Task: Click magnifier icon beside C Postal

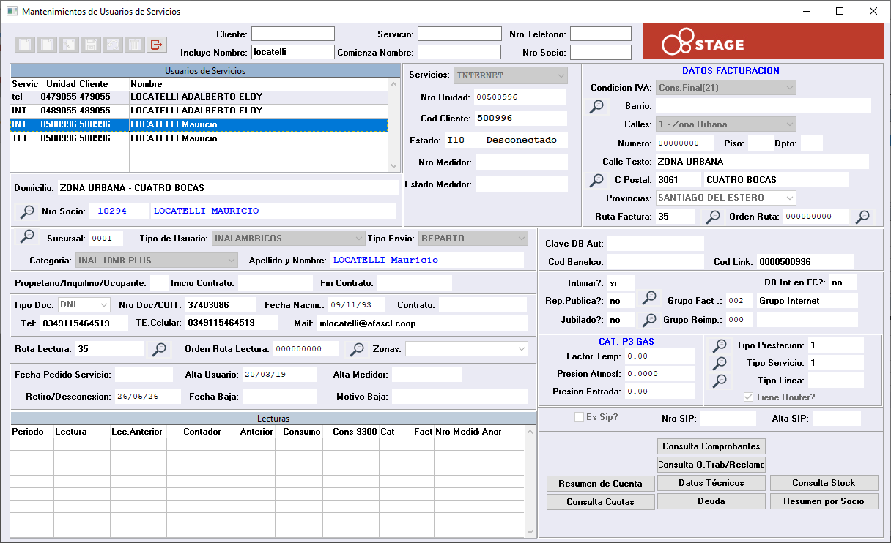Action: tap(598, 180)
